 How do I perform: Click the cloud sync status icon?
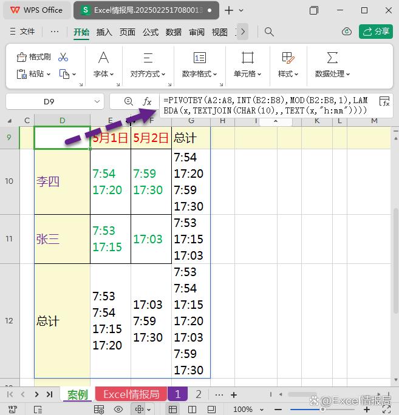[x=347, y=32]
